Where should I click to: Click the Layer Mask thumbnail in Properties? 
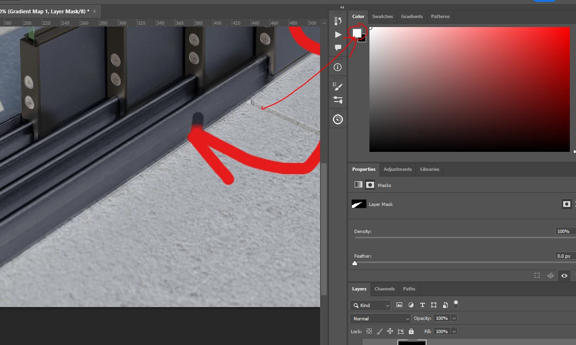click(x=359, y=204)
